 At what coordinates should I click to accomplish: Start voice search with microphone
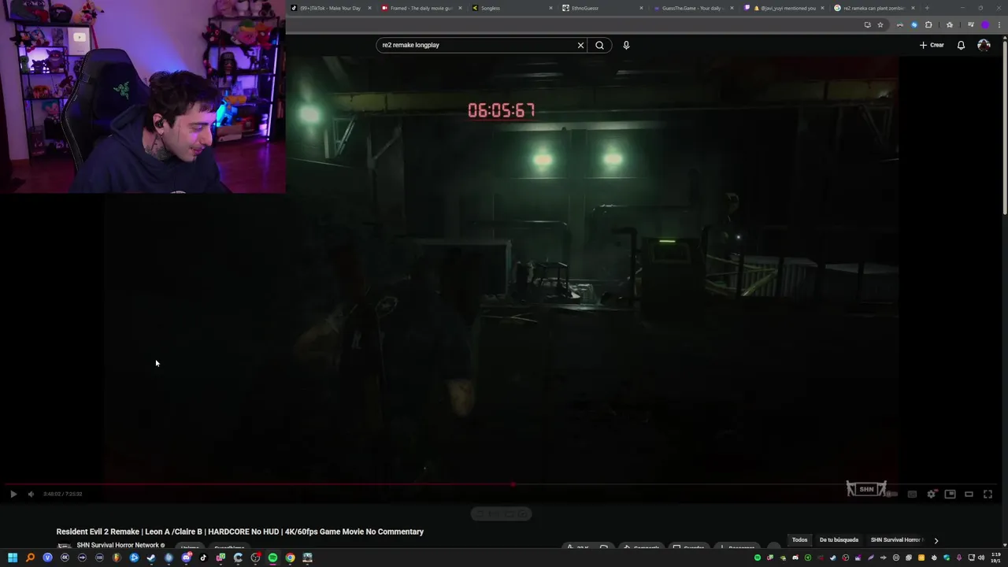click(626, 45)
